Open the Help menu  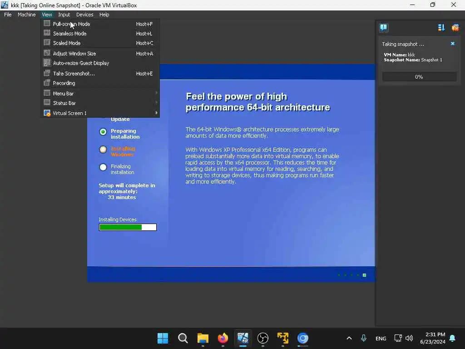point(104,15)
